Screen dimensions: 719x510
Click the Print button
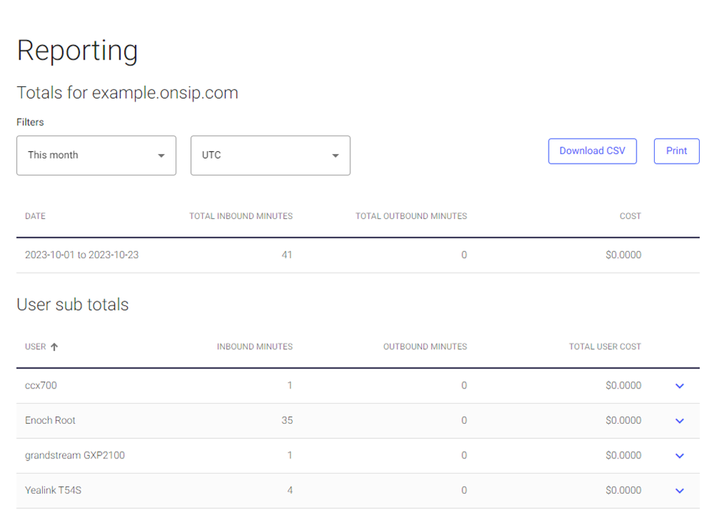[x=676, y=151]
